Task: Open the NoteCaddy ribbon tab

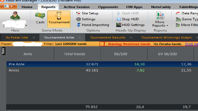Action: point(161,7)
